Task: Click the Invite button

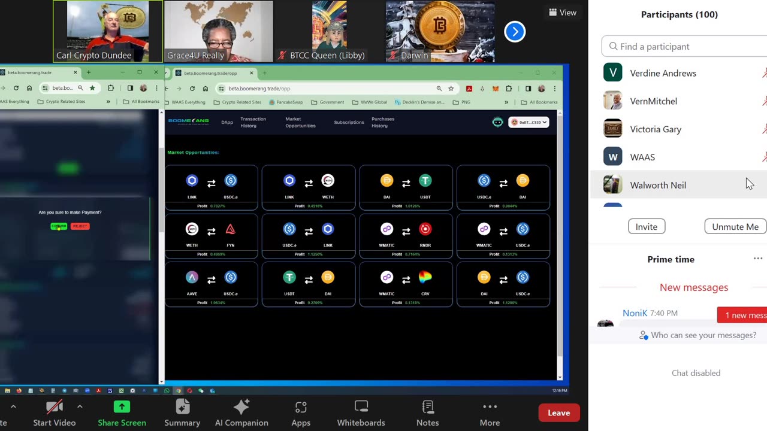Action: pos(646,226)
